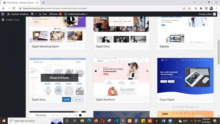
Task: Click the plus New content item
Action: tap(43, 14)
